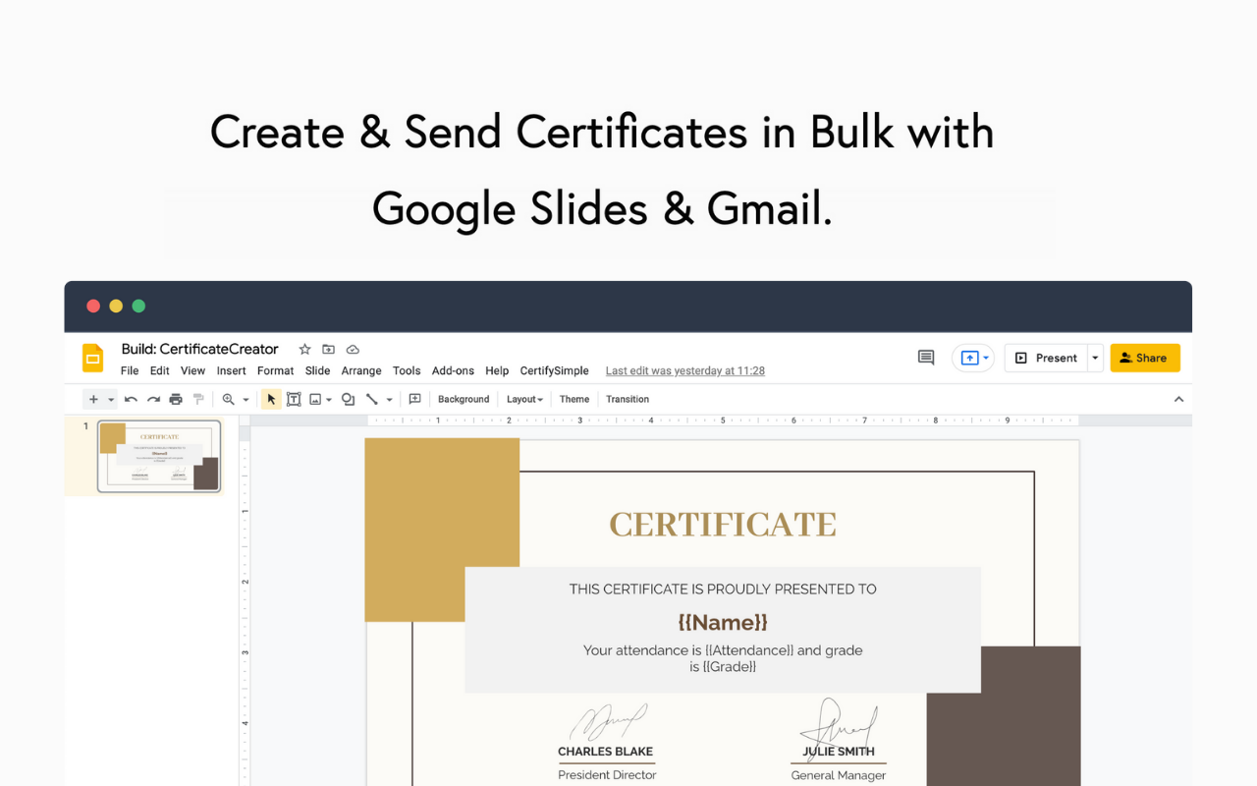
Task: Undo the last action
Action: (x=131, y=399)
